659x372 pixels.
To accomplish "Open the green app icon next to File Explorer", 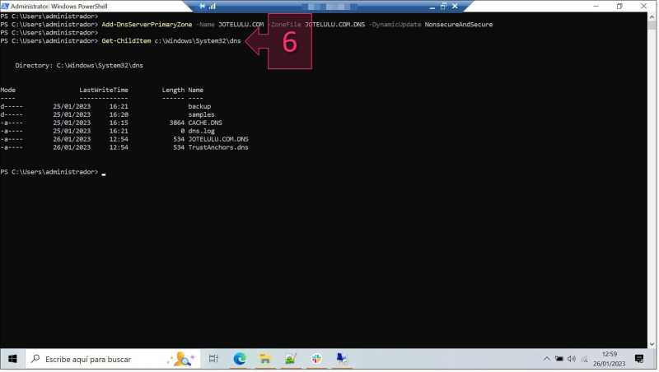I will tap(291, 359).
